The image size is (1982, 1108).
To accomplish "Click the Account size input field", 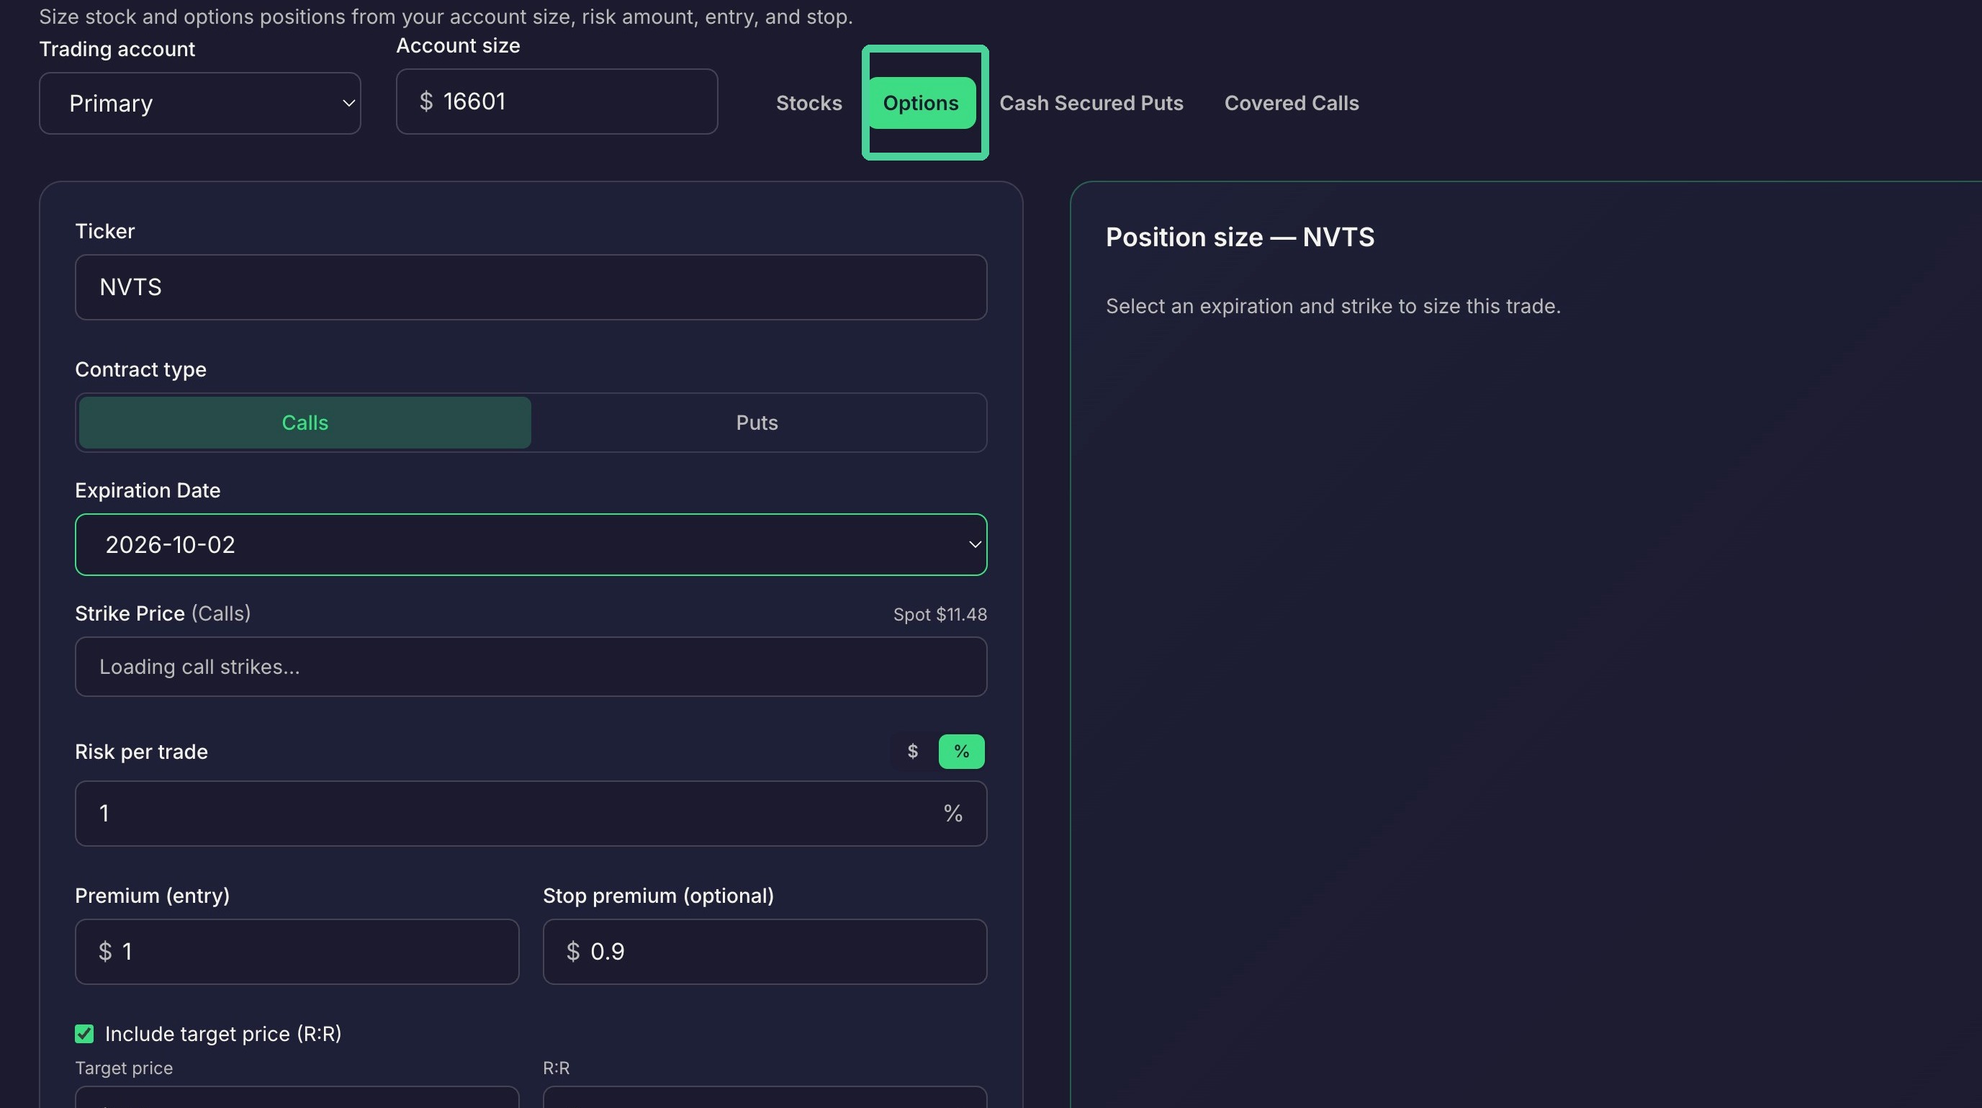I will click(557, 102).
